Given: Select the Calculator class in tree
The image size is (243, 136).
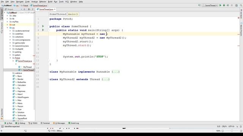Looking at the screenshot, I should [x=22, y=85].
